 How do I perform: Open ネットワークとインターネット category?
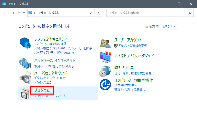[55, 60]
